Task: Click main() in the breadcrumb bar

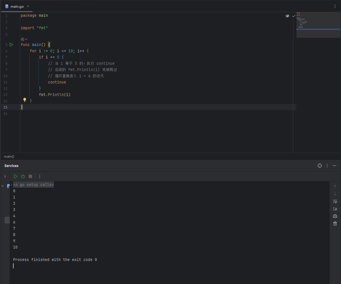Action: click(x=9, y=156)
